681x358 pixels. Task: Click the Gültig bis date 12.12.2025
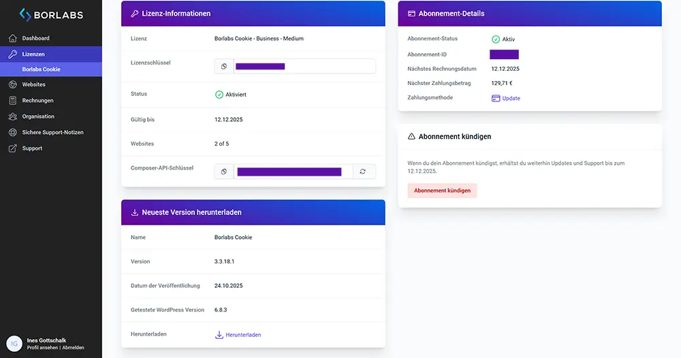[x=228, y=120]
